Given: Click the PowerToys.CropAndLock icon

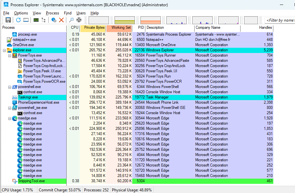Looking at the screenshot, I should click(20, 66).
